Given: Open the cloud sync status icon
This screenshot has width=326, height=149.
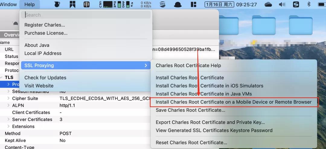Looking at the screenshot, I should pos(268,4).
